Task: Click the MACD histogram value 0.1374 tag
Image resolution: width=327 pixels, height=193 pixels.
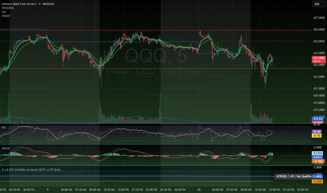Action: [318, 153]
